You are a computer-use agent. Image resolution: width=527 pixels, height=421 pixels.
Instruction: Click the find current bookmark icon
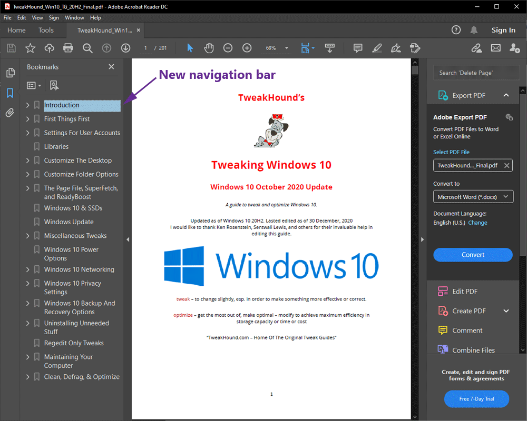click(54, 85)
